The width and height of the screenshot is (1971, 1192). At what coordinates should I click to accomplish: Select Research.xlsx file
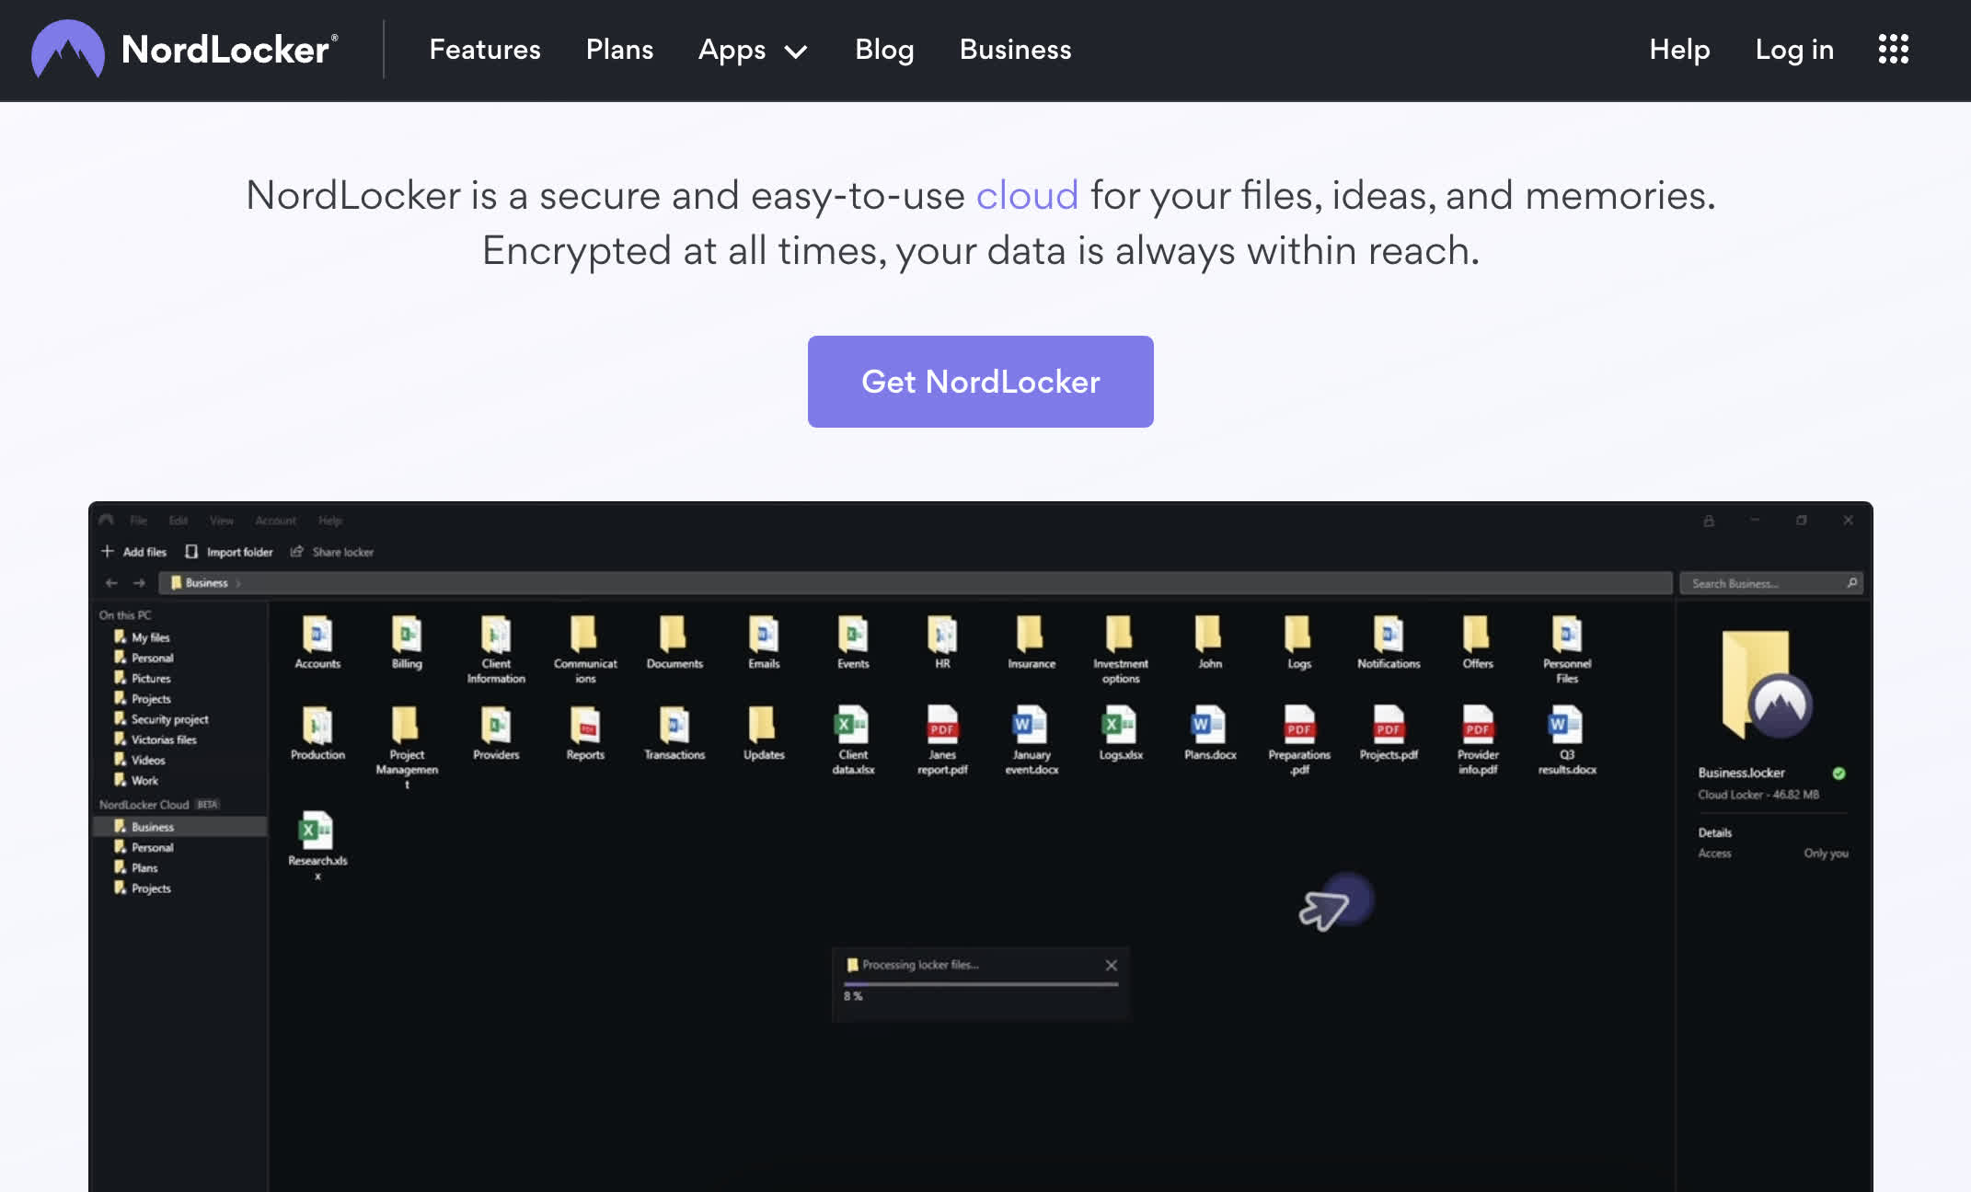(317, 846)
